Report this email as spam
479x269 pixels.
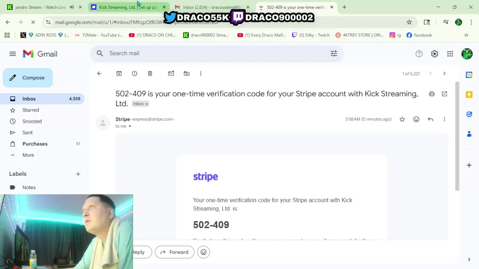134,74
